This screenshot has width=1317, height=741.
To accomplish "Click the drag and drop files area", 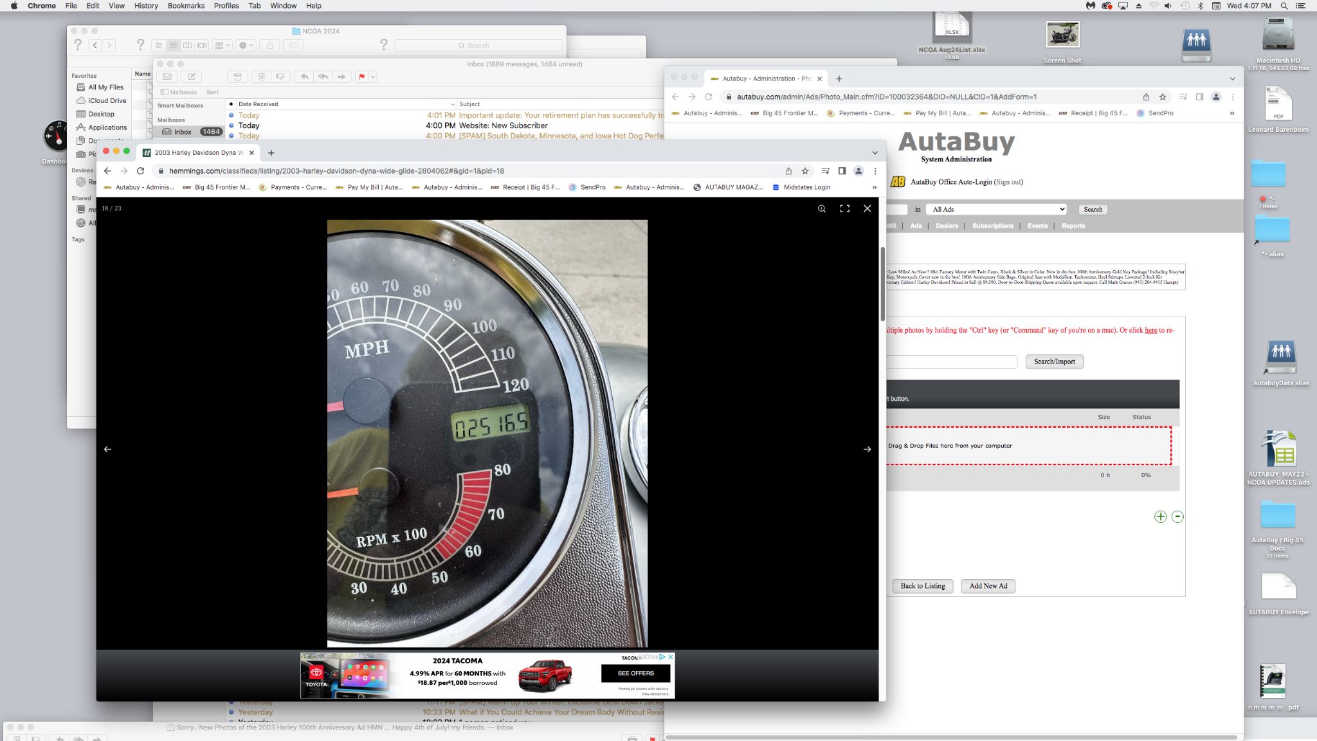I will tap(1028, 445).
